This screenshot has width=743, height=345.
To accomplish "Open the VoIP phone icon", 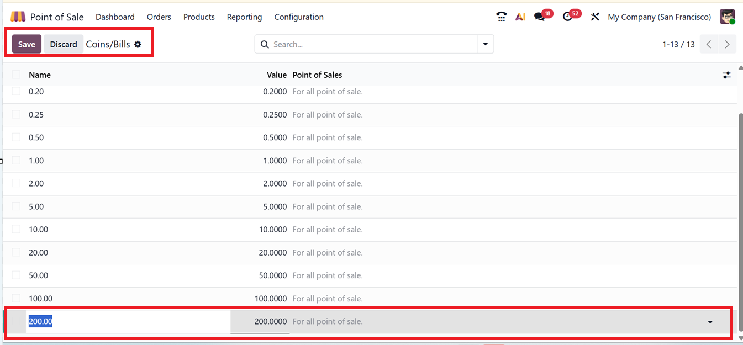I will (x=501, y=17).
